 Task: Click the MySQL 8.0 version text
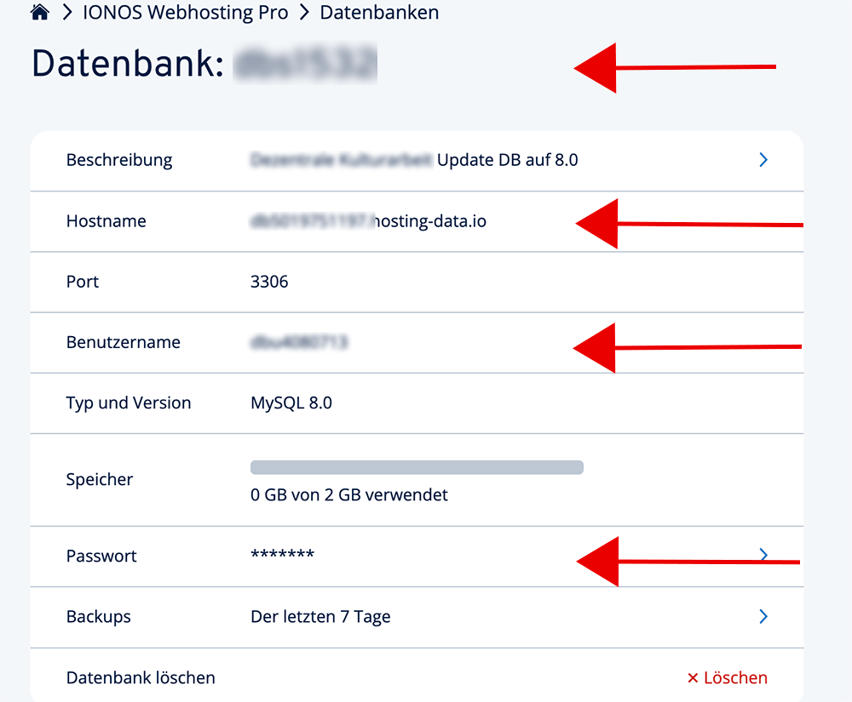click(291, 403)
